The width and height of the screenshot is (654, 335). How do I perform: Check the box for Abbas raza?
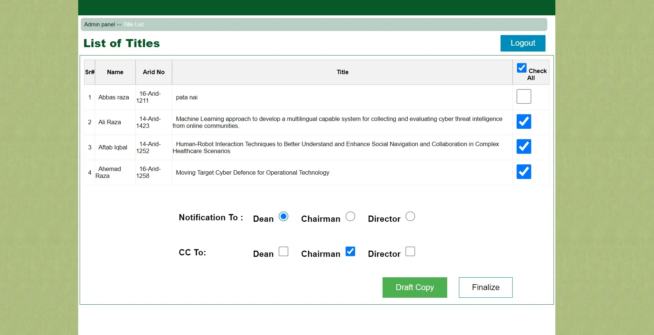(x=524, y=97)
